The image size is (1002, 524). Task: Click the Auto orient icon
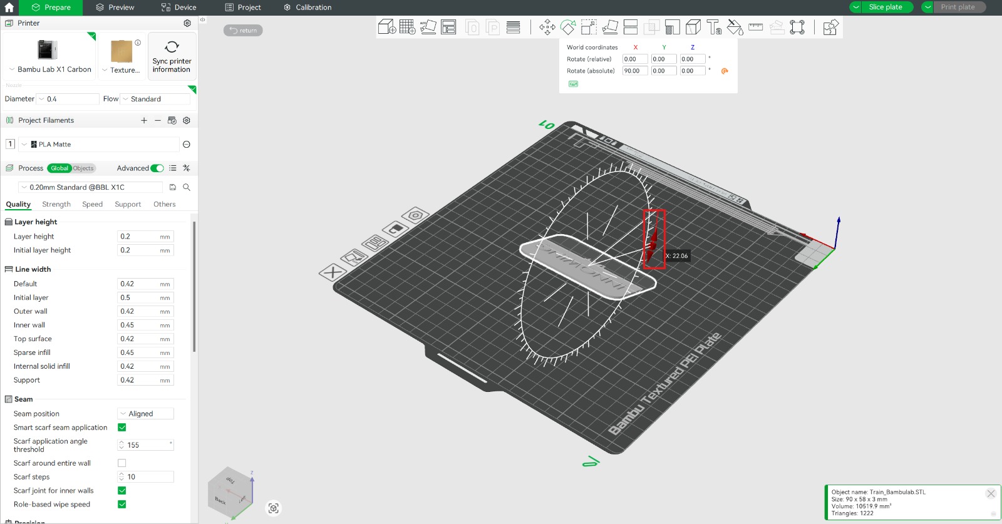tap(428, 27)
